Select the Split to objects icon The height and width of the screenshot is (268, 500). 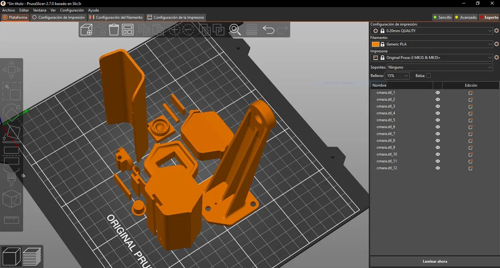[x=205, y=30]
